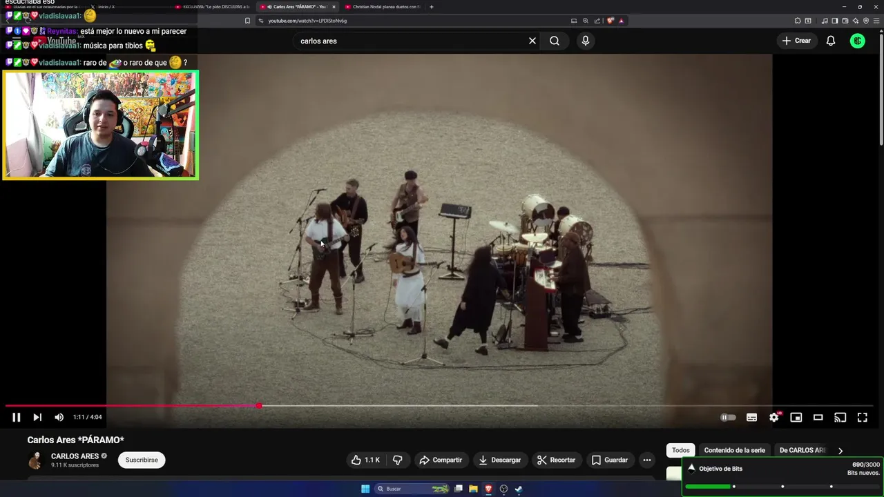
Task: Cast video to another device
Action: (x=840, y=417)
